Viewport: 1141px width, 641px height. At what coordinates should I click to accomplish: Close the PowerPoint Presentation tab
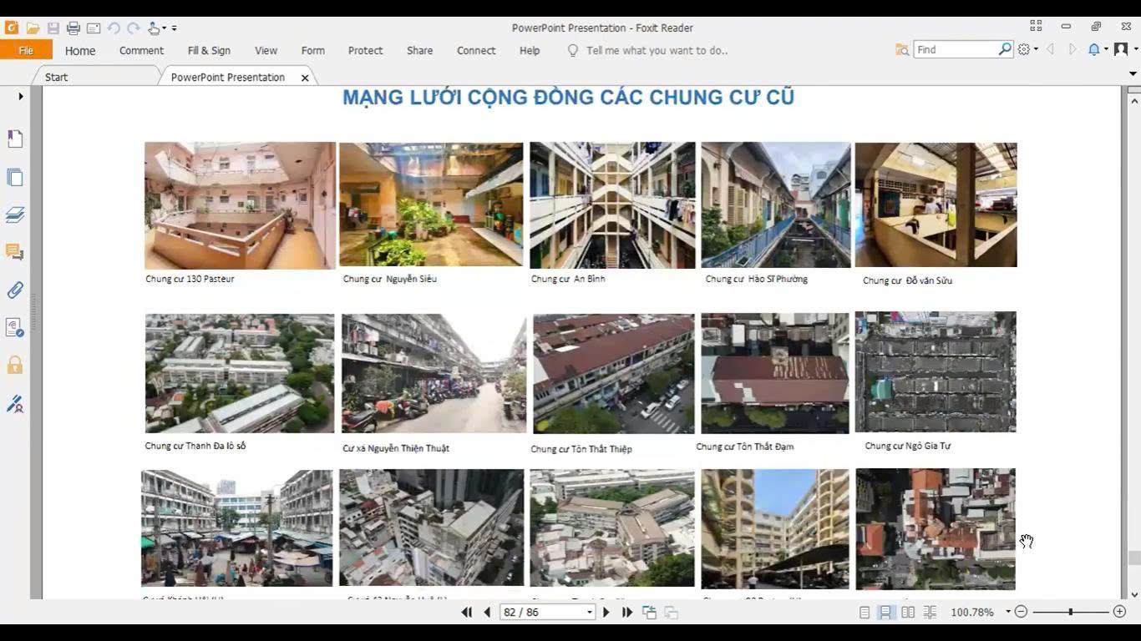tap(305, 78)
